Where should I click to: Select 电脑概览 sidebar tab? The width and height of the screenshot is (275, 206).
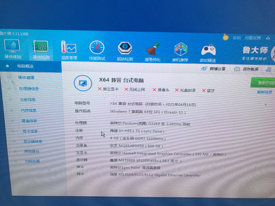pyautogui.click(x=31, y=66)
